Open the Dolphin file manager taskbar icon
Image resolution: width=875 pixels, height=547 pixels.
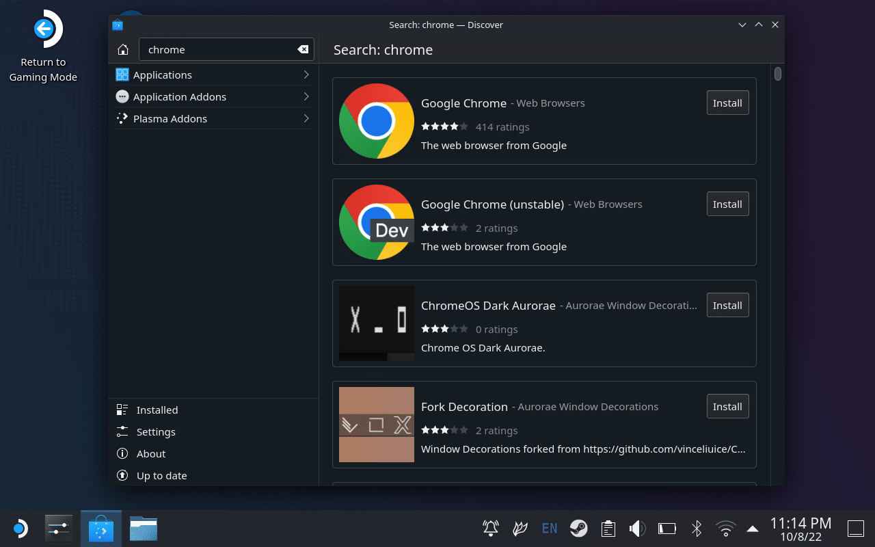[144, 529]
